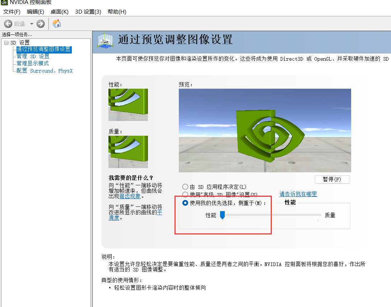Open the 桌面(K) menu
The image size is (391, 307).
(x=59, y=12)
